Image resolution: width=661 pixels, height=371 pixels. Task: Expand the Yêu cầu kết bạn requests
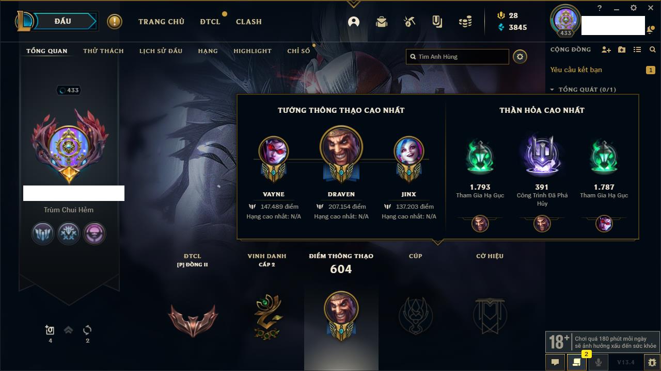click(602, 70)
